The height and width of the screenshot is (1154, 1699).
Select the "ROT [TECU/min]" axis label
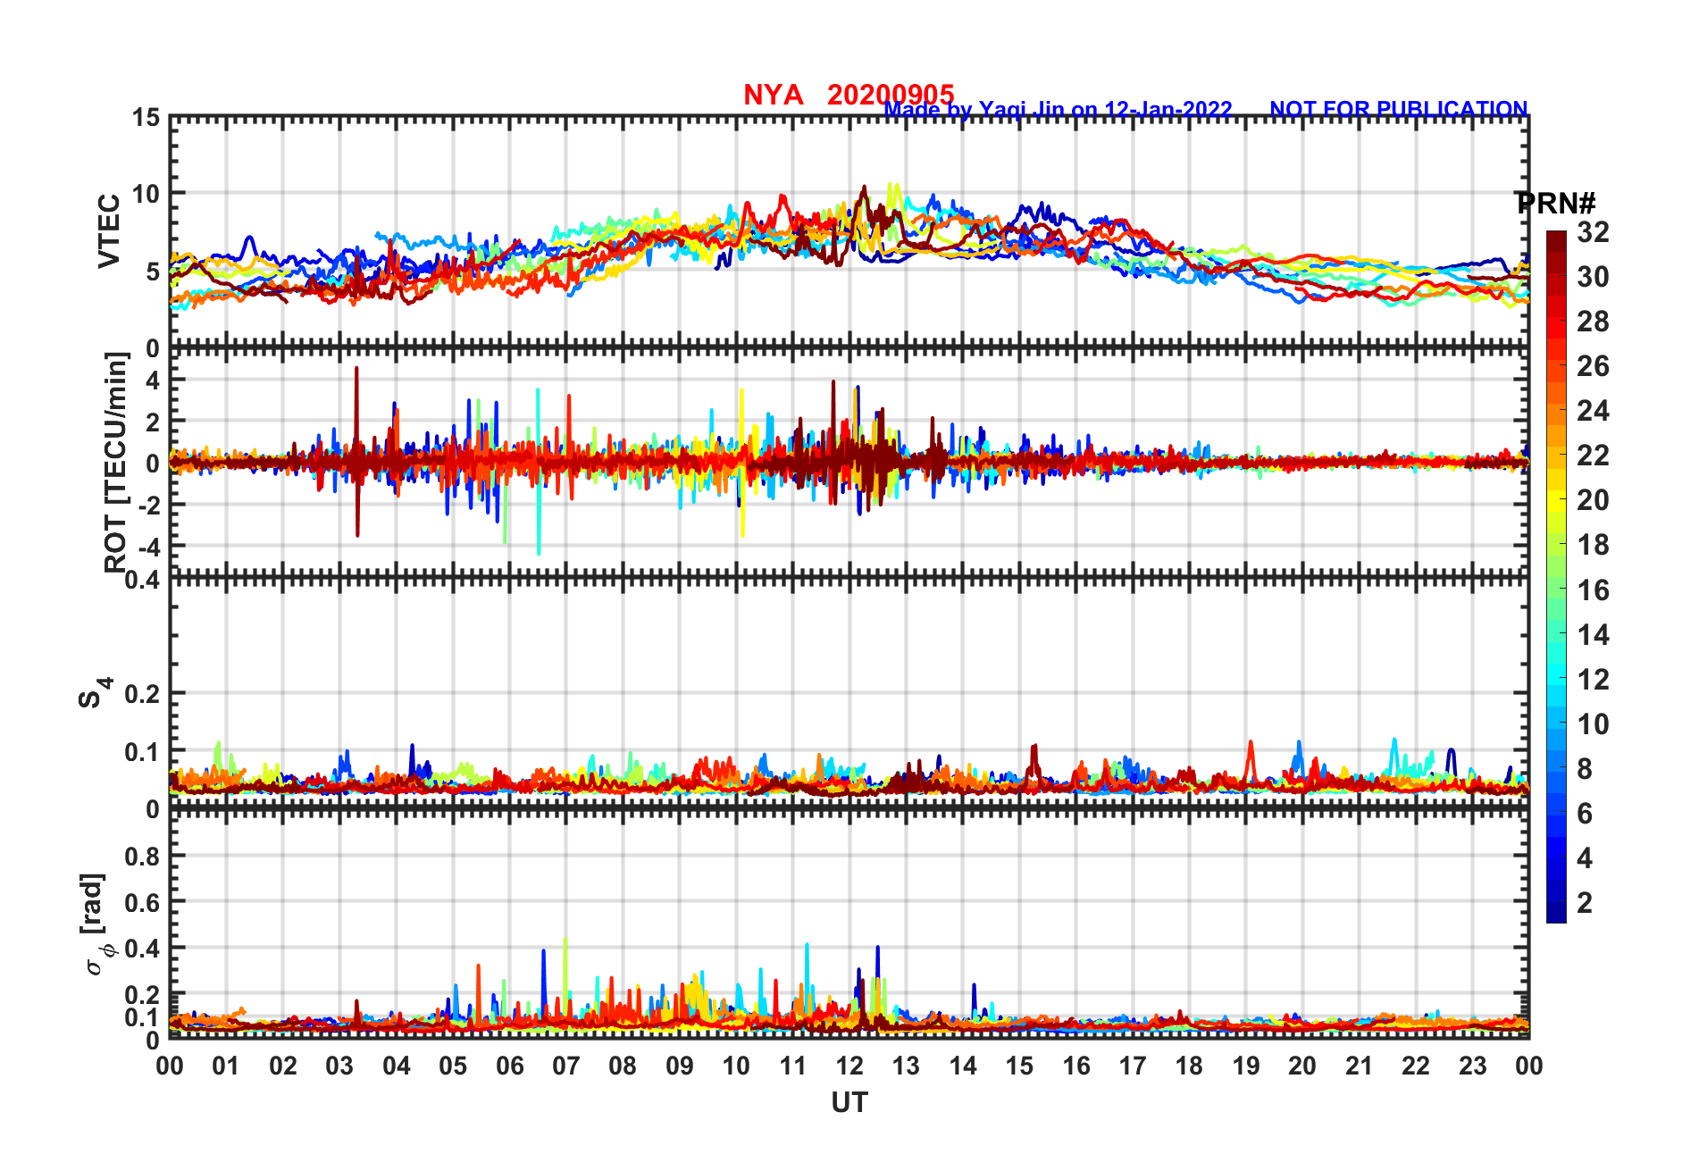tap(116, 462)
